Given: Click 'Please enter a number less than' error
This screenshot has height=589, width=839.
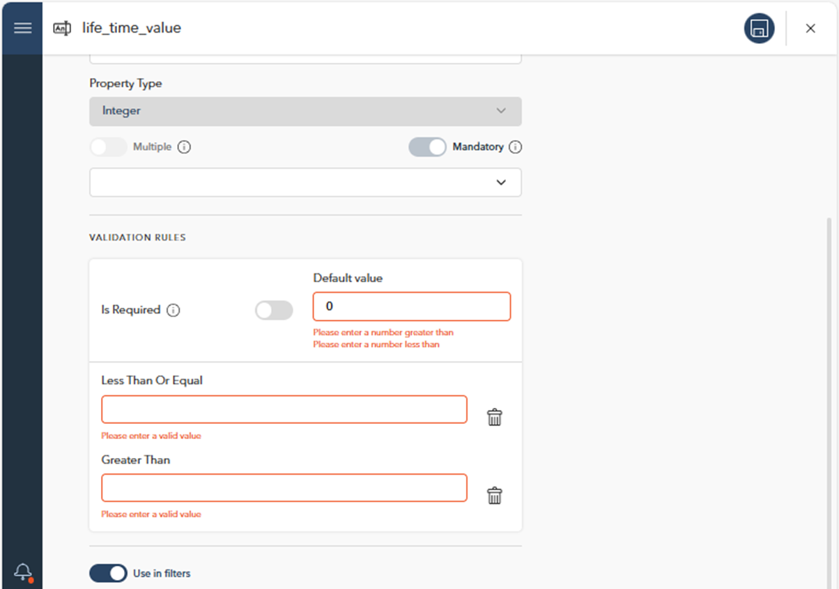Looking at the screenshot, I should 376,344.
